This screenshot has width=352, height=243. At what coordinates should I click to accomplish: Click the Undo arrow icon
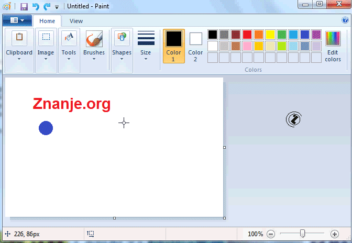[36, 7]
